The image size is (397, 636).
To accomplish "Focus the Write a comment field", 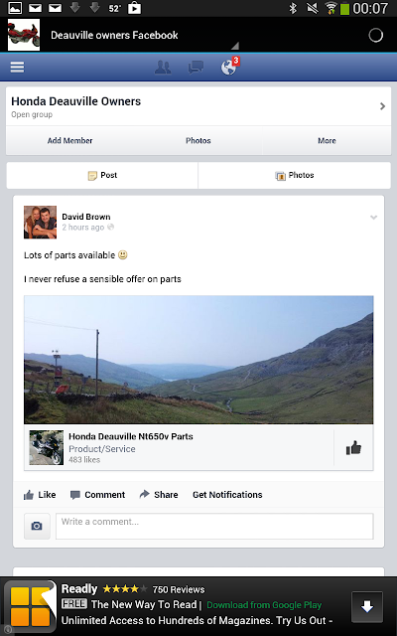I will pos(214,526).
